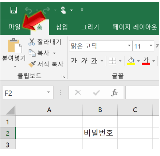Click the formula bar Cancel X icon
This screenshot has height=156, width=160.
(78, 93)
